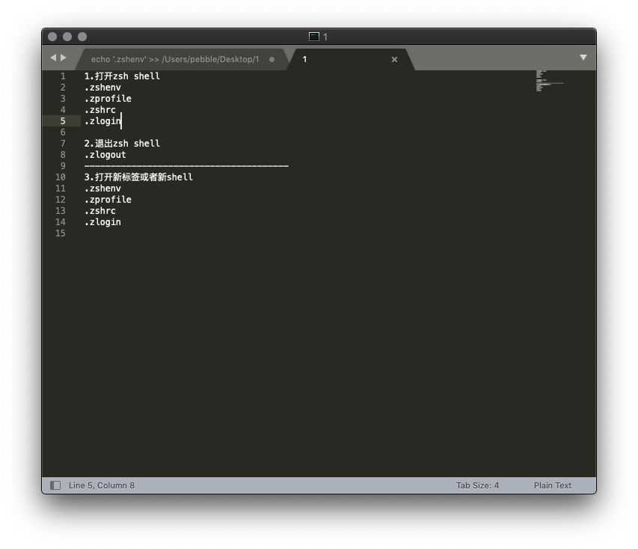Click '.zprofile' on line 12
This screenshot has width=638, height=549.
(x=108, y=200)
